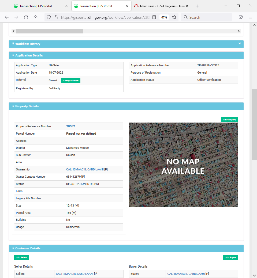Click the Application Details section header
Image resolution: width=257 pixels, height=278 pixels.
point(126,55)
